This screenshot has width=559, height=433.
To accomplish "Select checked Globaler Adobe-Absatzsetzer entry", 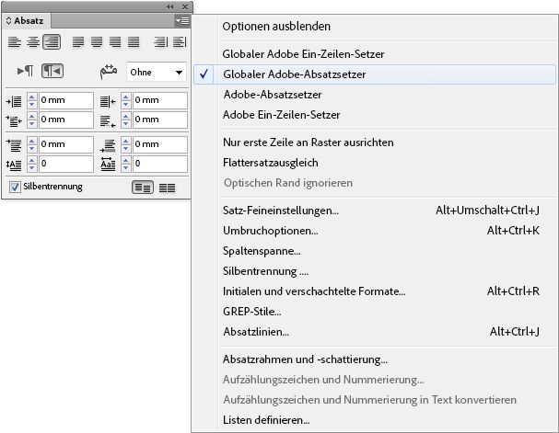I will point(375,74).
